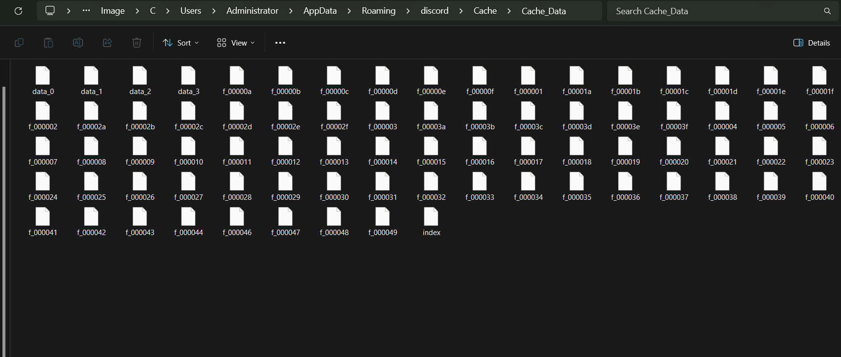Open the See more options menu in toolbar
This screenshot has width=841, height=357.
tap(280, 43)
